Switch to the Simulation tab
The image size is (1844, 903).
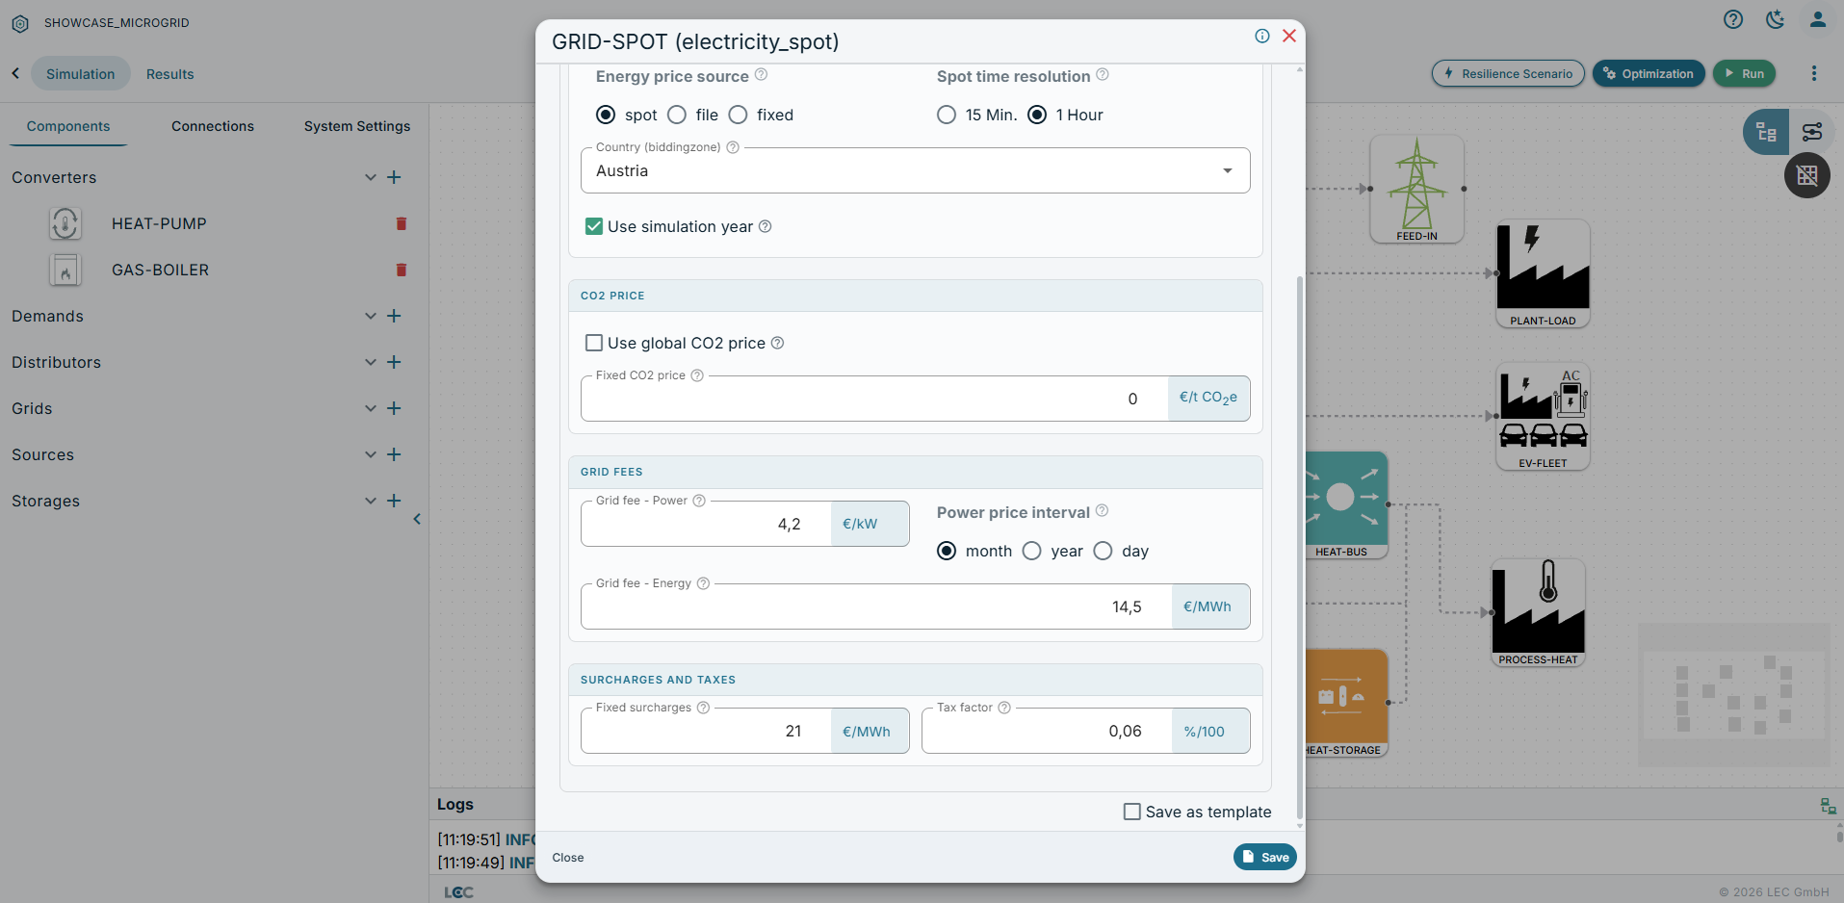click(81, 74)
